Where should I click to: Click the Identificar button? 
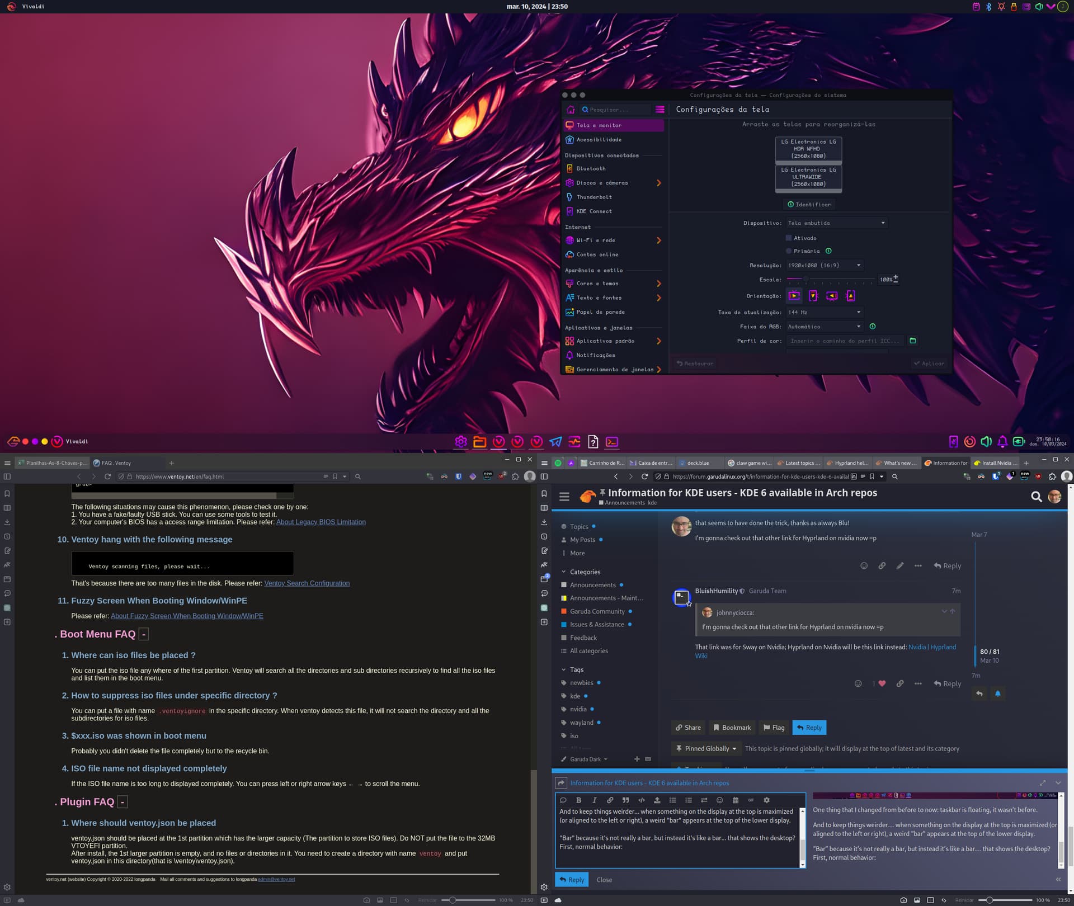click(809, 205)
